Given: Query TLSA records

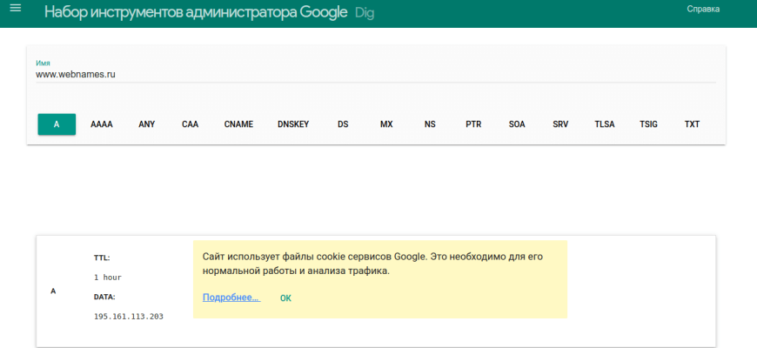Looking at the screenshot, I should [605, 124].
